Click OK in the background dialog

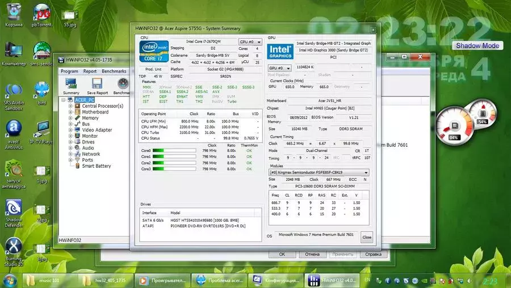pos(282,254)
